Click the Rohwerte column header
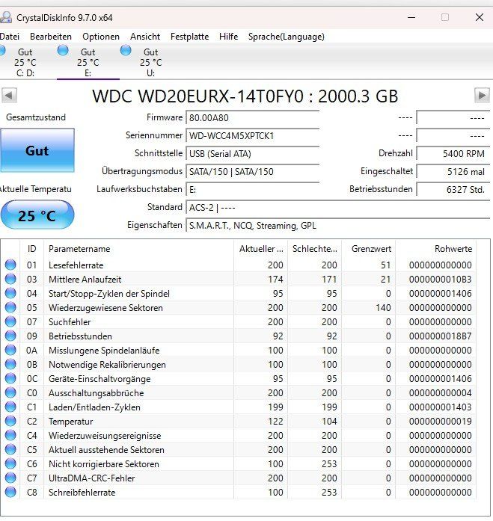The image size is (493, 521). pyautogui.click(x=436, y=248)
